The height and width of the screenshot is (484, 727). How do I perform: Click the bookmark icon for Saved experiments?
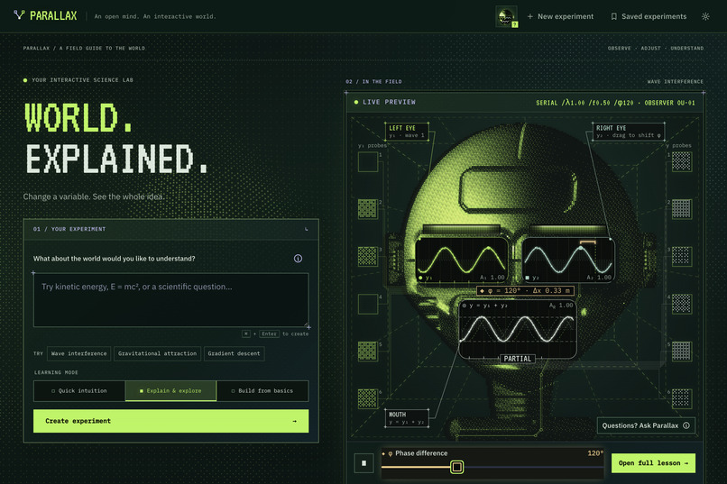(614, 16)
